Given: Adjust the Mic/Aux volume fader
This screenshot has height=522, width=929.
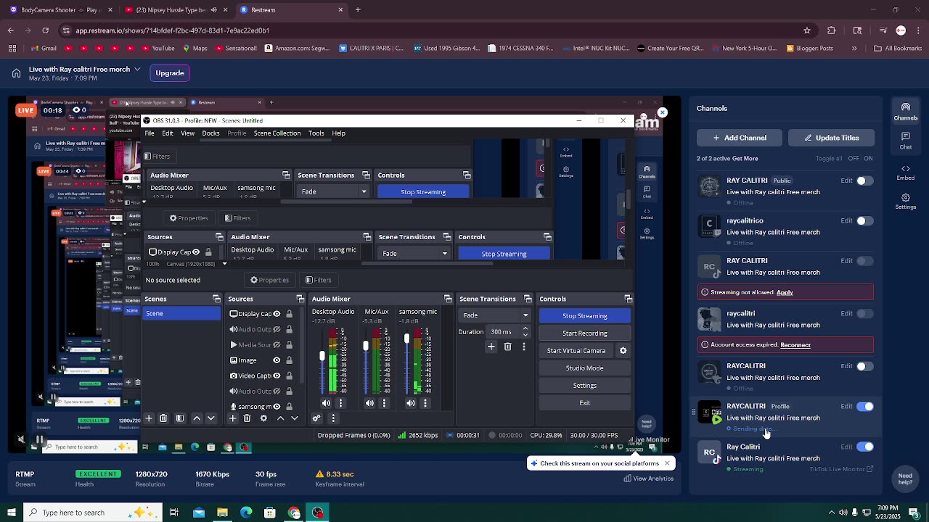Looking at the screenshot, I should [366, 347].
